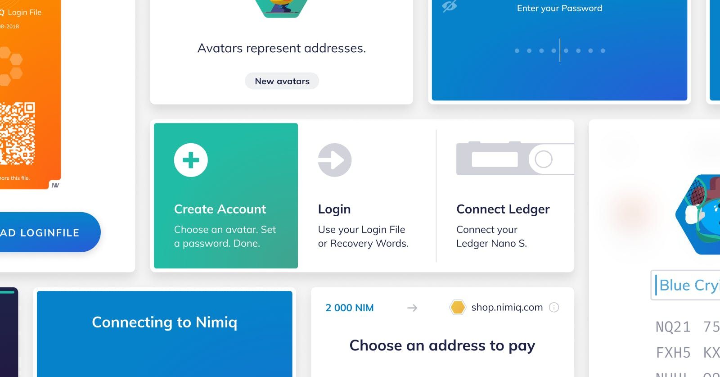This screenshot has width=720, height=377.
Task: Click the yellow hexagon Nimiq shop logo
Action: (x=457, y=308)
